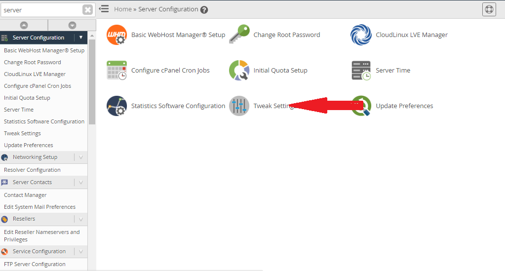Open Configure cPanel Cron Jobs main link
Screen dimensions: 505x271
[170, 70]
